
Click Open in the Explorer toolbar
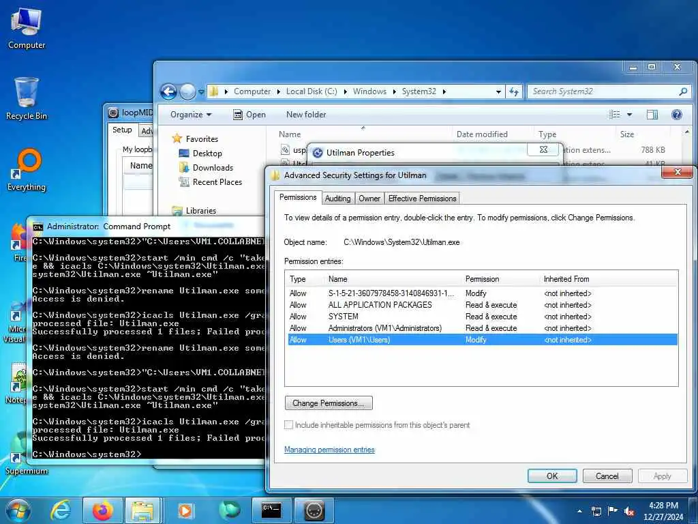click(x=249, y=115)
